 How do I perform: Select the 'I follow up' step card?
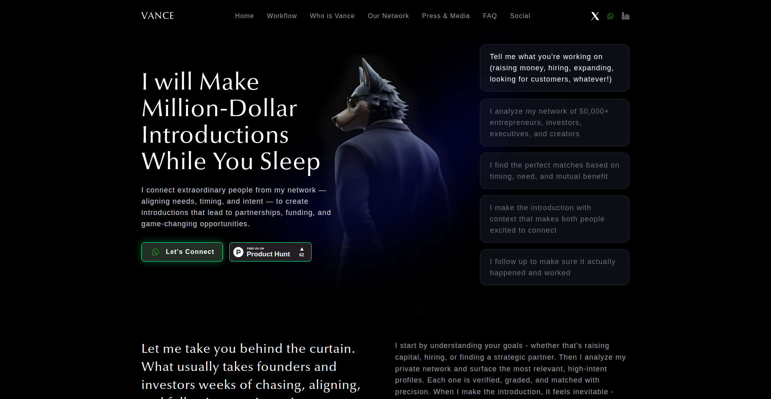tap(555, 267)
